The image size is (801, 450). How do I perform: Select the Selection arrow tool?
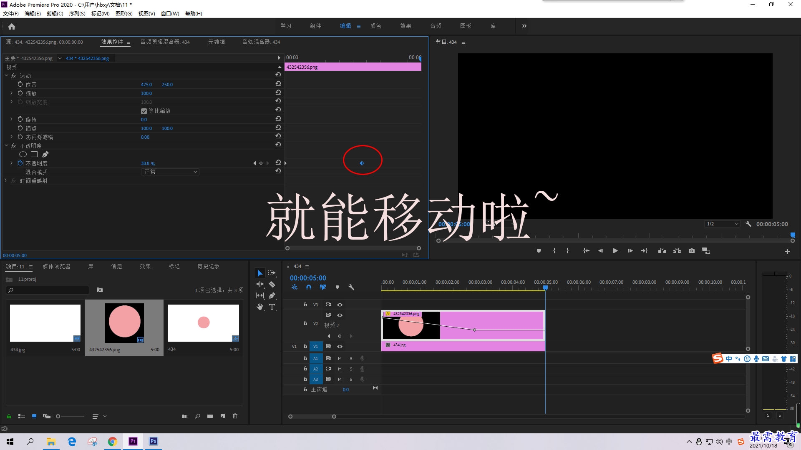click(260, 273)
